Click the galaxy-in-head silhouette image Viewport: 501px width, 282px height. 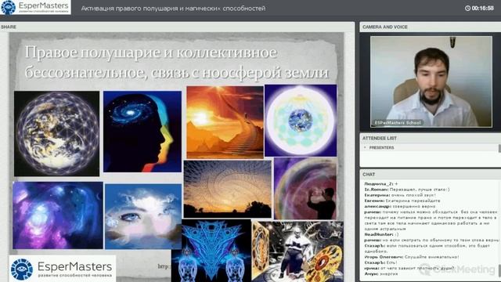pyautogui.click(x=142, y=132)
